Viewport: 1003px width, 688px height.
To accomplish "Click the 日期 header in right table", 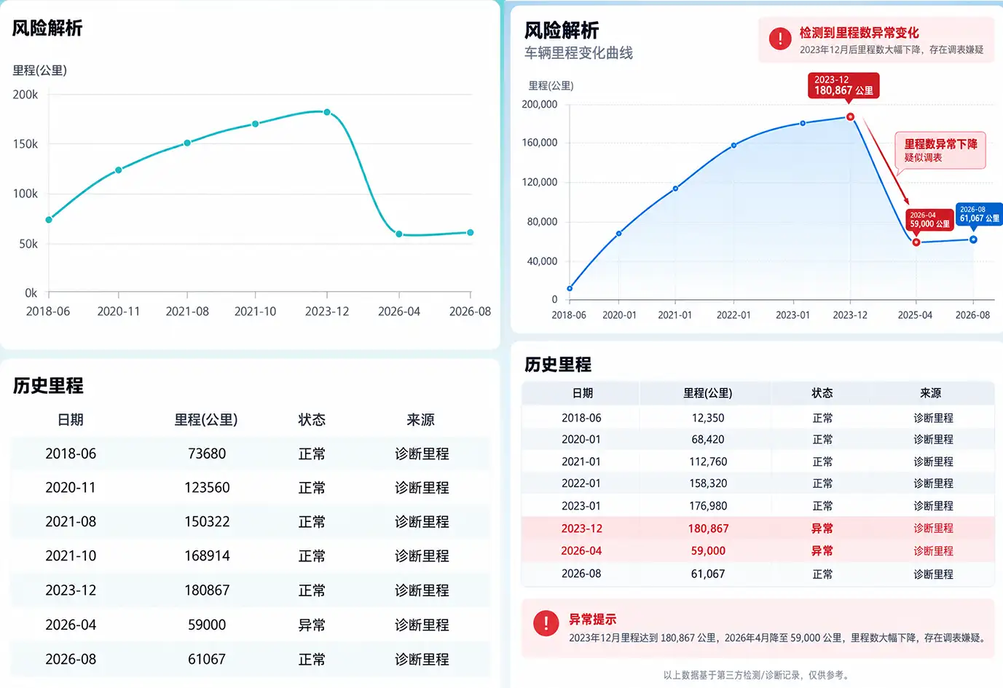I will coord(583,393).
